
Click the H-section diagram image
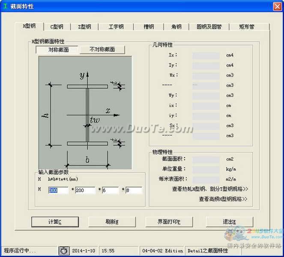(85, 113)
